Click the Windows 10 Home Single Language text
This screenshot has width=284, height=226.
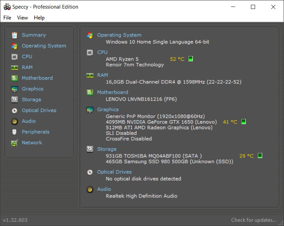click(x=157, y=42)
